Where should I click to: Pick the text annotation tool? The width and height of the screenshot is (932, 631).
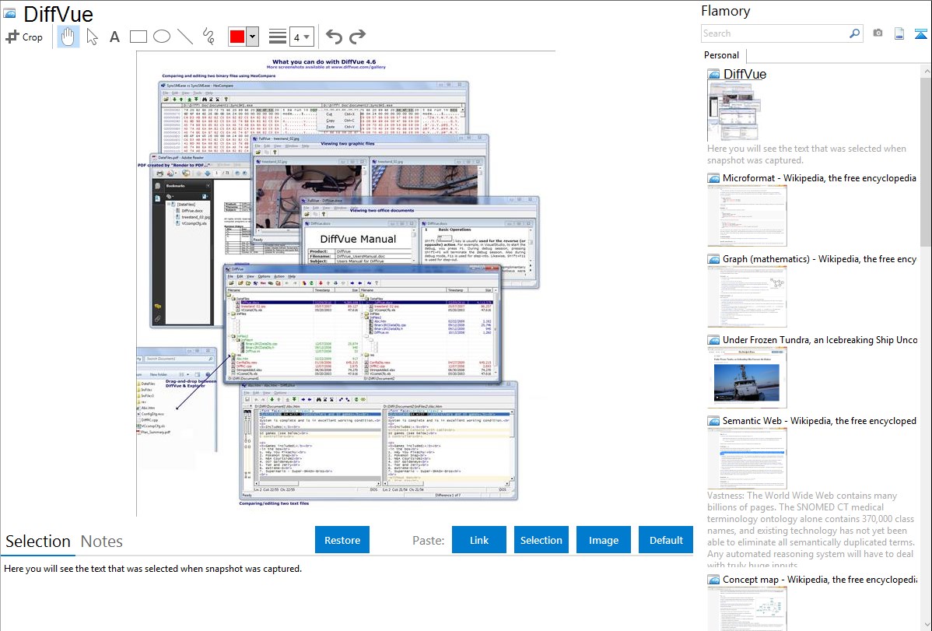[x=114, y=37]
